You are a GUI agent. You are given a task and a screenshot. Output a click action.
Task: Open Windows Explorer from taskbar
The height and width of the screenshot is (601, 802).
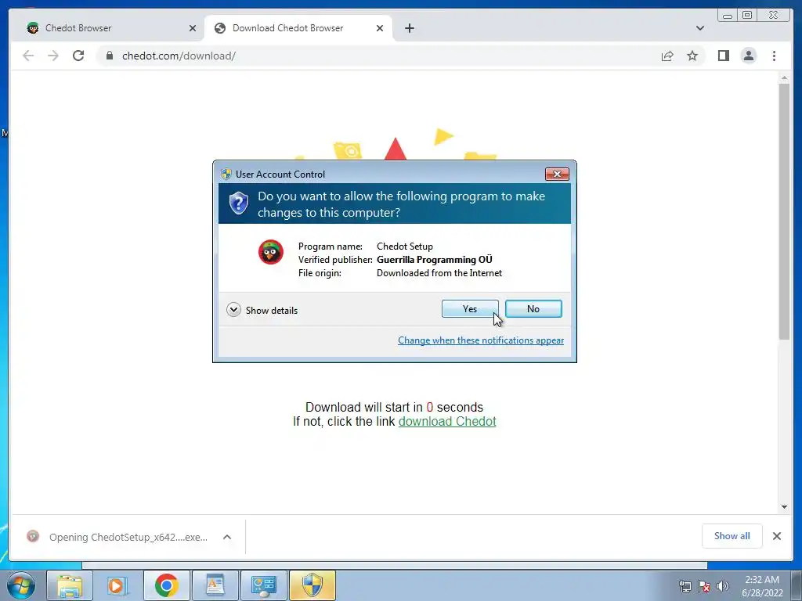[70, 585]
